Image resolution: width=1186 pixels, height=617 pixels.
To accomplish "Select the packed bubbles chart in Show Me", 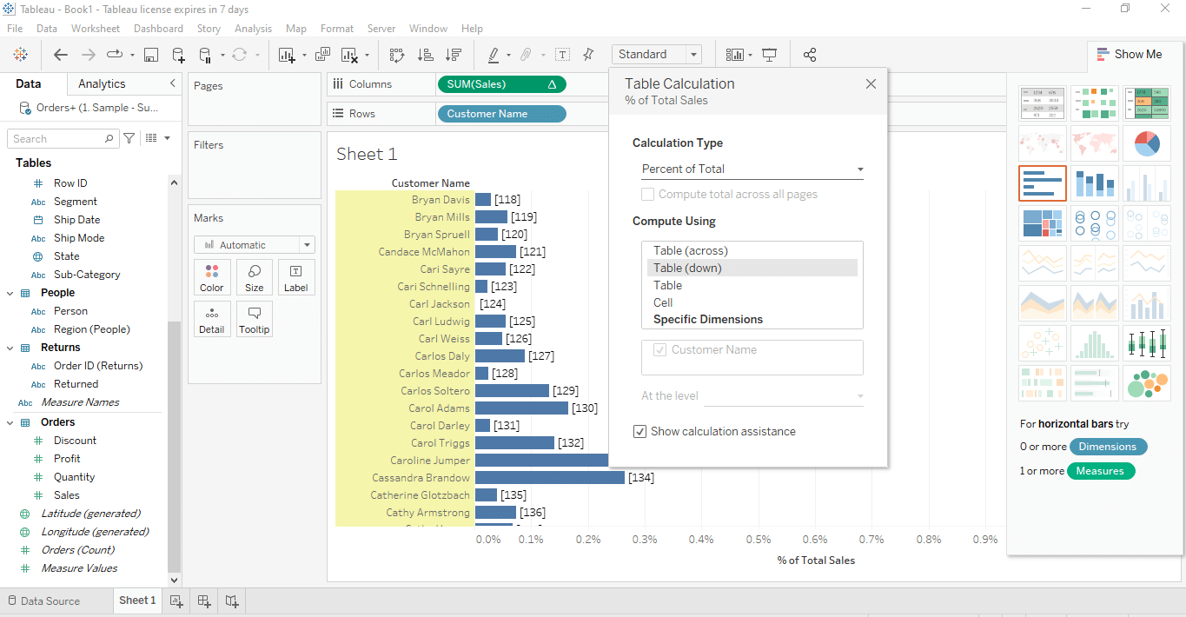I will 1146,383.
